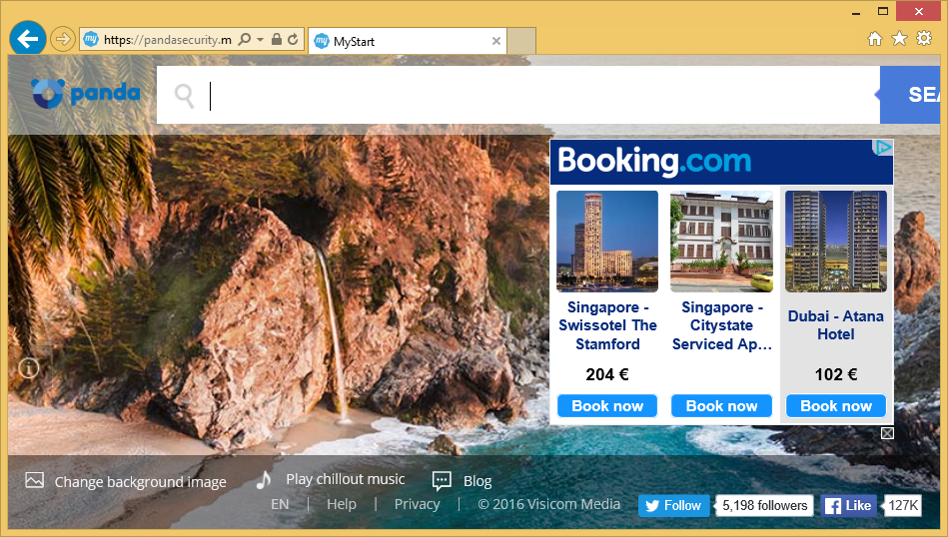The image size is (948, 537).
Task: Click the browser Back arrow button
Action: (x=27, y=39)
